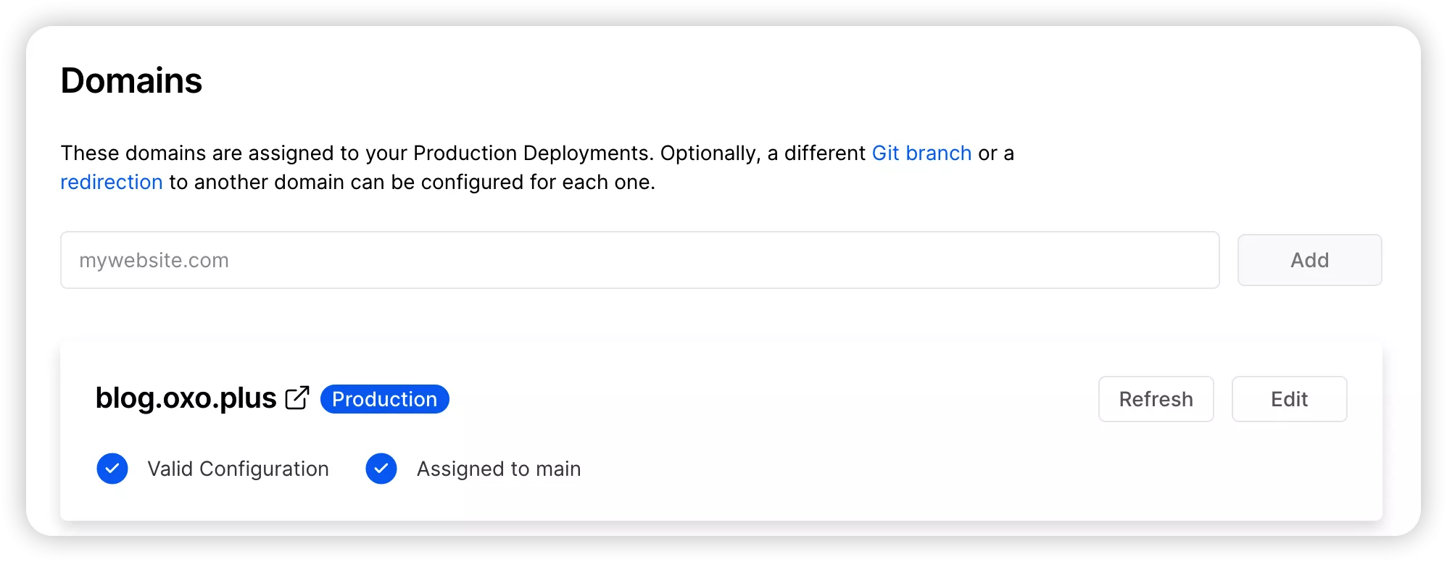This screenshot has width=1447, height=562.
Task: Click the word 'Optionally' in the description
Action: [x=709, y=154]
